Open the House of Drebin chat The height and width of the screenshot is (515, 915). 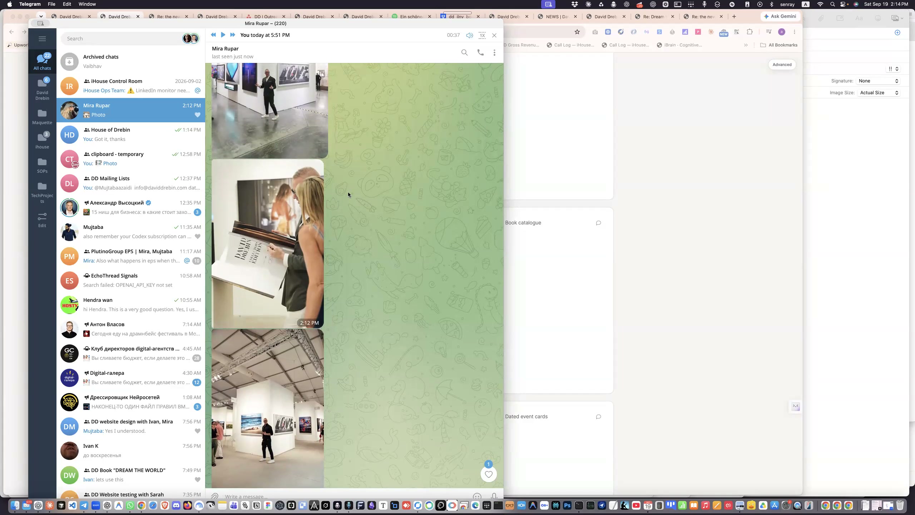[131, 134]
